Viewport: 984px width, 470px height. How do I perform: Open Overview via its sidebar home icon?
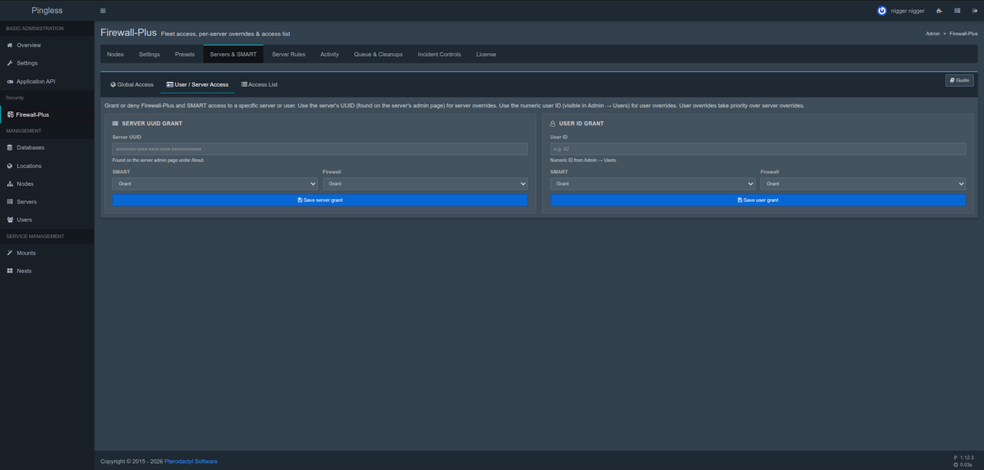pos(10,45)
